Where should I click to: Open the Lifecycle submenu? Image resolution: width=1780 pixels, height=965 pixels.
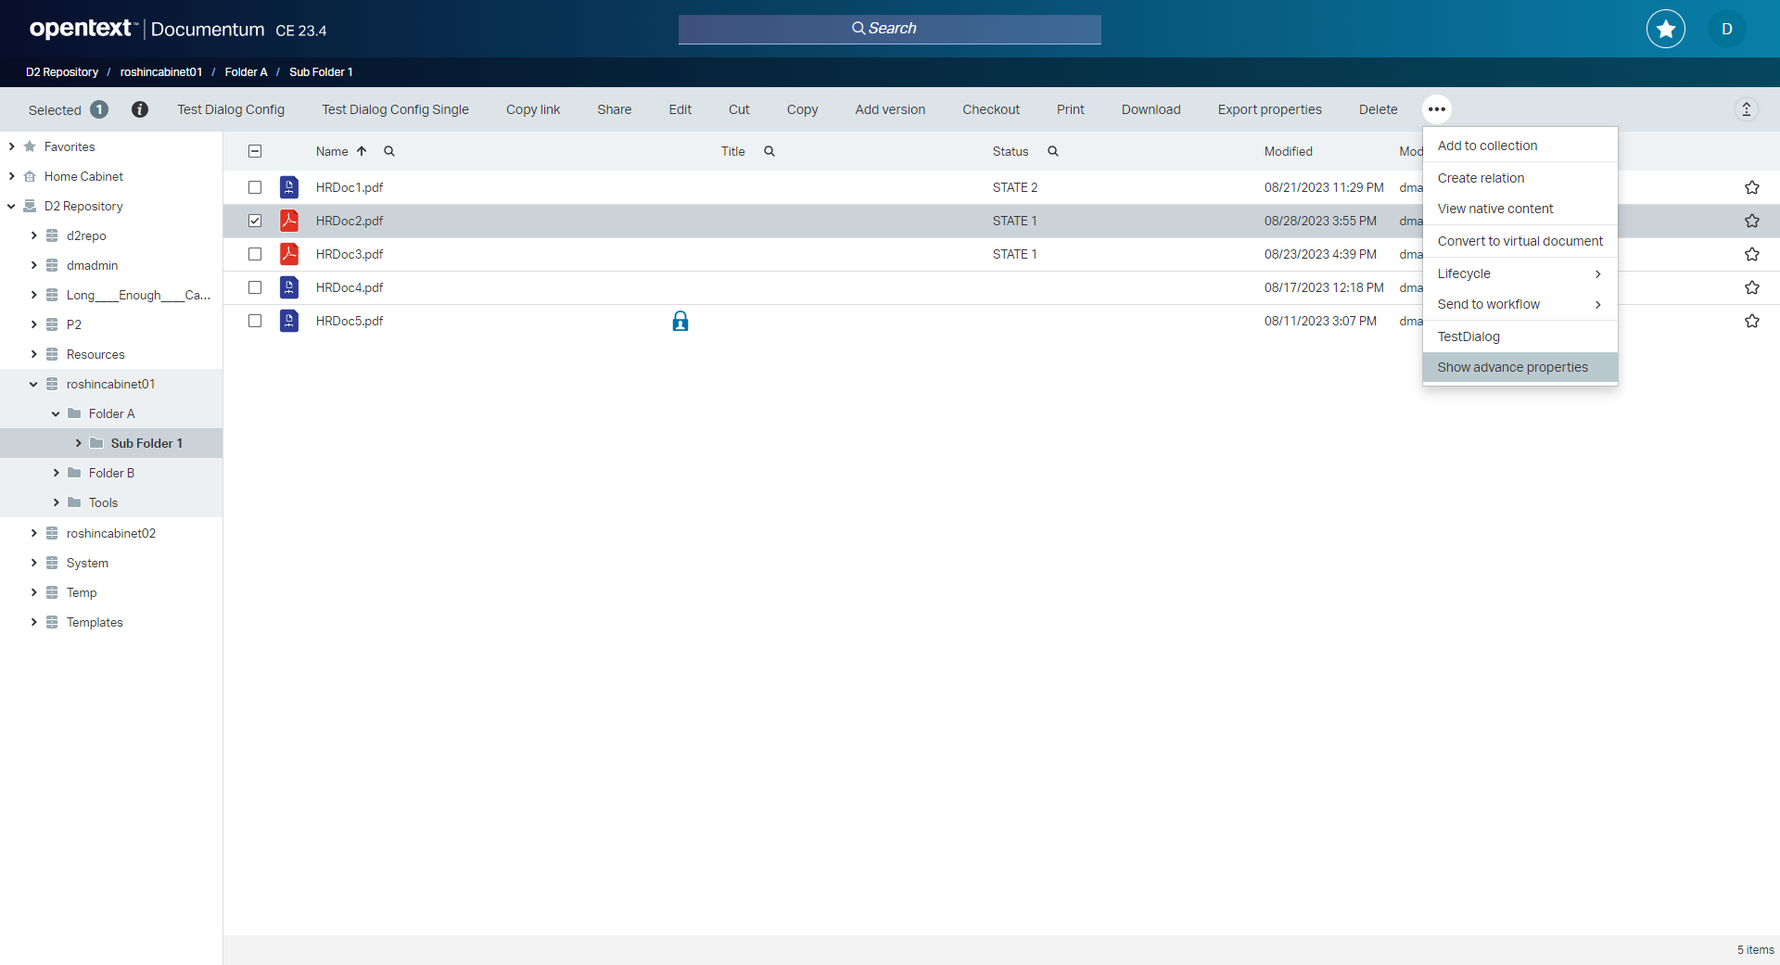(1520, 273)
